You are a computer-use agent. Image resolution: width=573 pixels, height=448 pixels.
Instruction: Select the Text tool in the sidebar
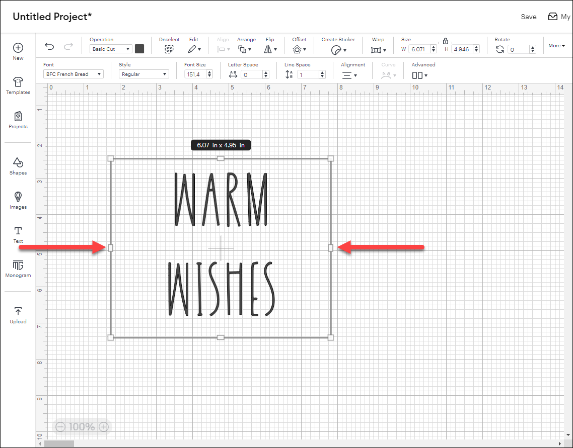tap(18, 235)
